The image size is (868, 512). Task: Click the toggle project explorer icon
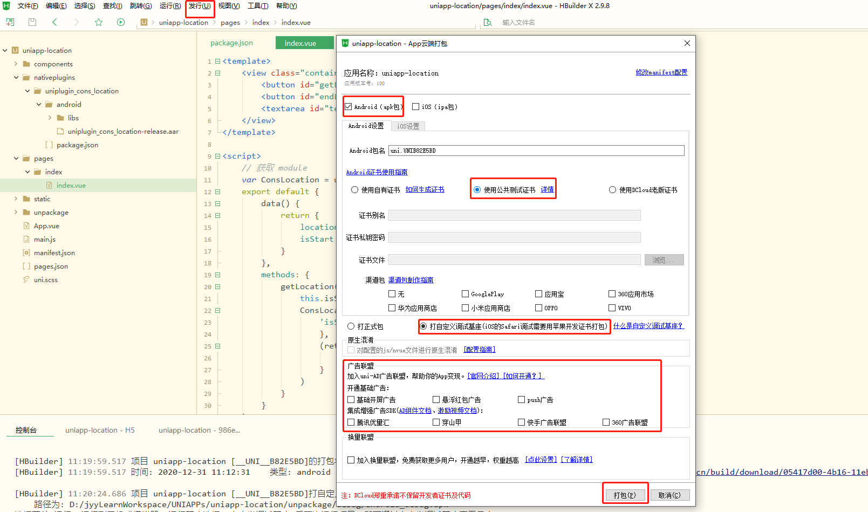[10, 22]
